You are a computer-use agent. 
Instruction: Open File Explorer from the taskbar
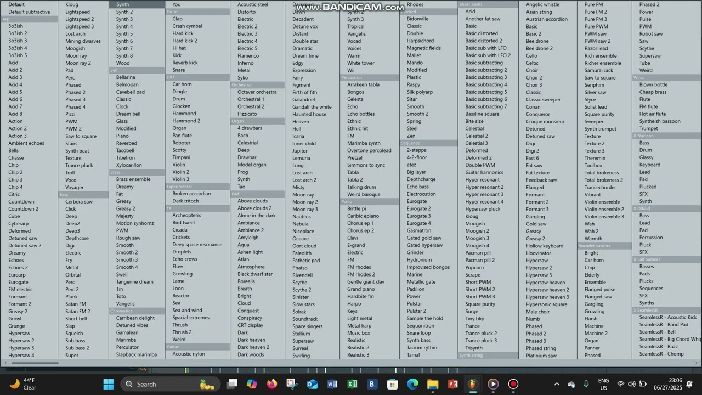pyautogui.click(x=433, y=384)
